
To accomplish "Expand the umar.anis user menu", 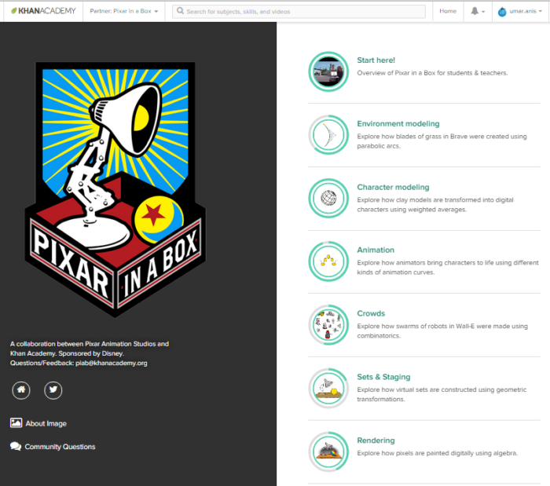I will point(519,12).
